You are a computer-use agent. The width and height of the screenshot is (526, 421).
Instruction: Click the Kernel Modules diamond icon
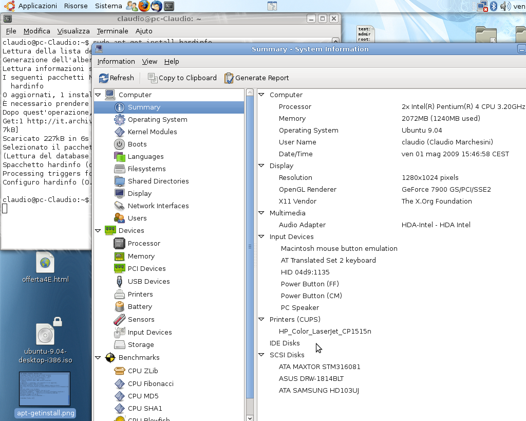tap(119, 132)
